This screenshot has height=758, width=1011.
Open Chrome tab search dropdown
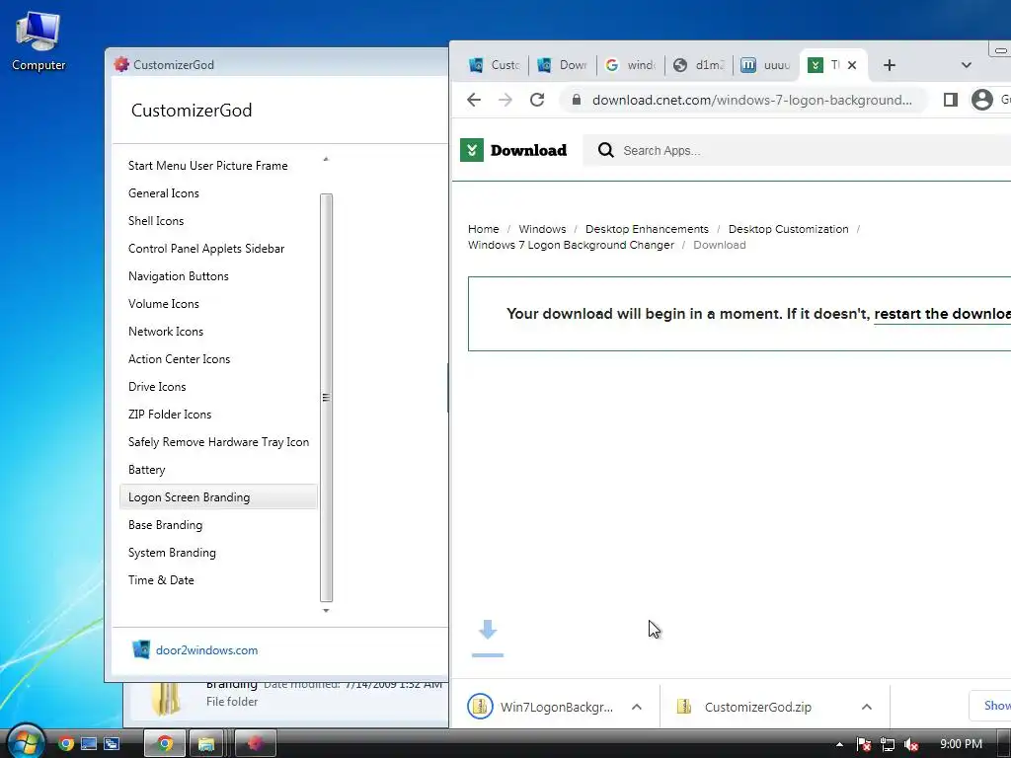point(966,65)
